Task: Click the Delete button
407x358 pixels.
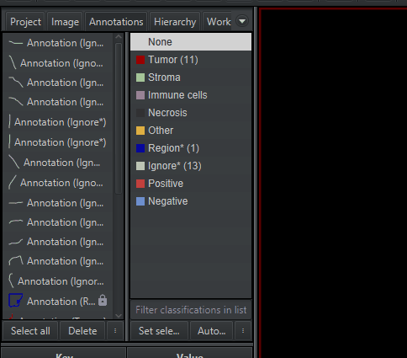Action: click(82, 331)
